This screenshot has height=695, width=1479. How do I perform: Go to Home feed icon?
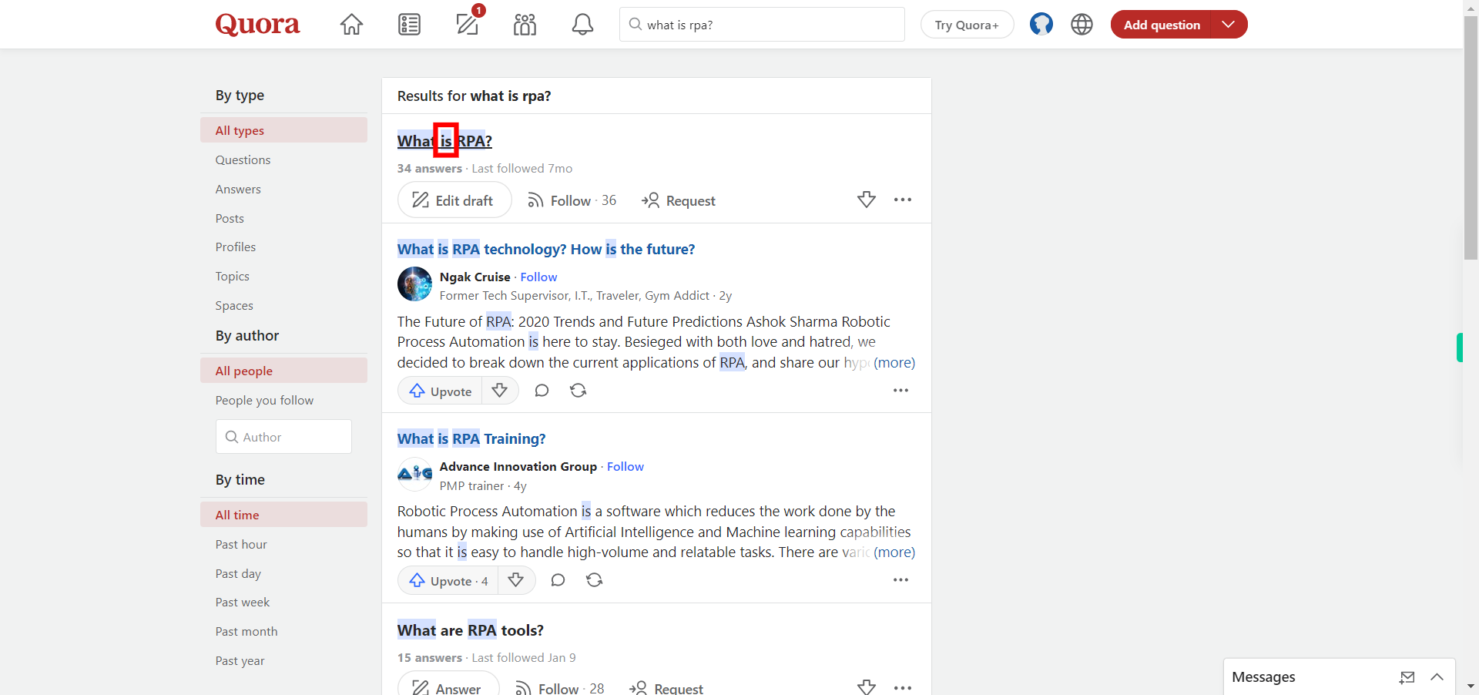[351, 25]
